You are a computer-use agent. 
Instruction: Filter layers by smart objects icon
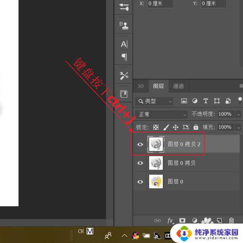pyautogui.click(x=228, y=101)
